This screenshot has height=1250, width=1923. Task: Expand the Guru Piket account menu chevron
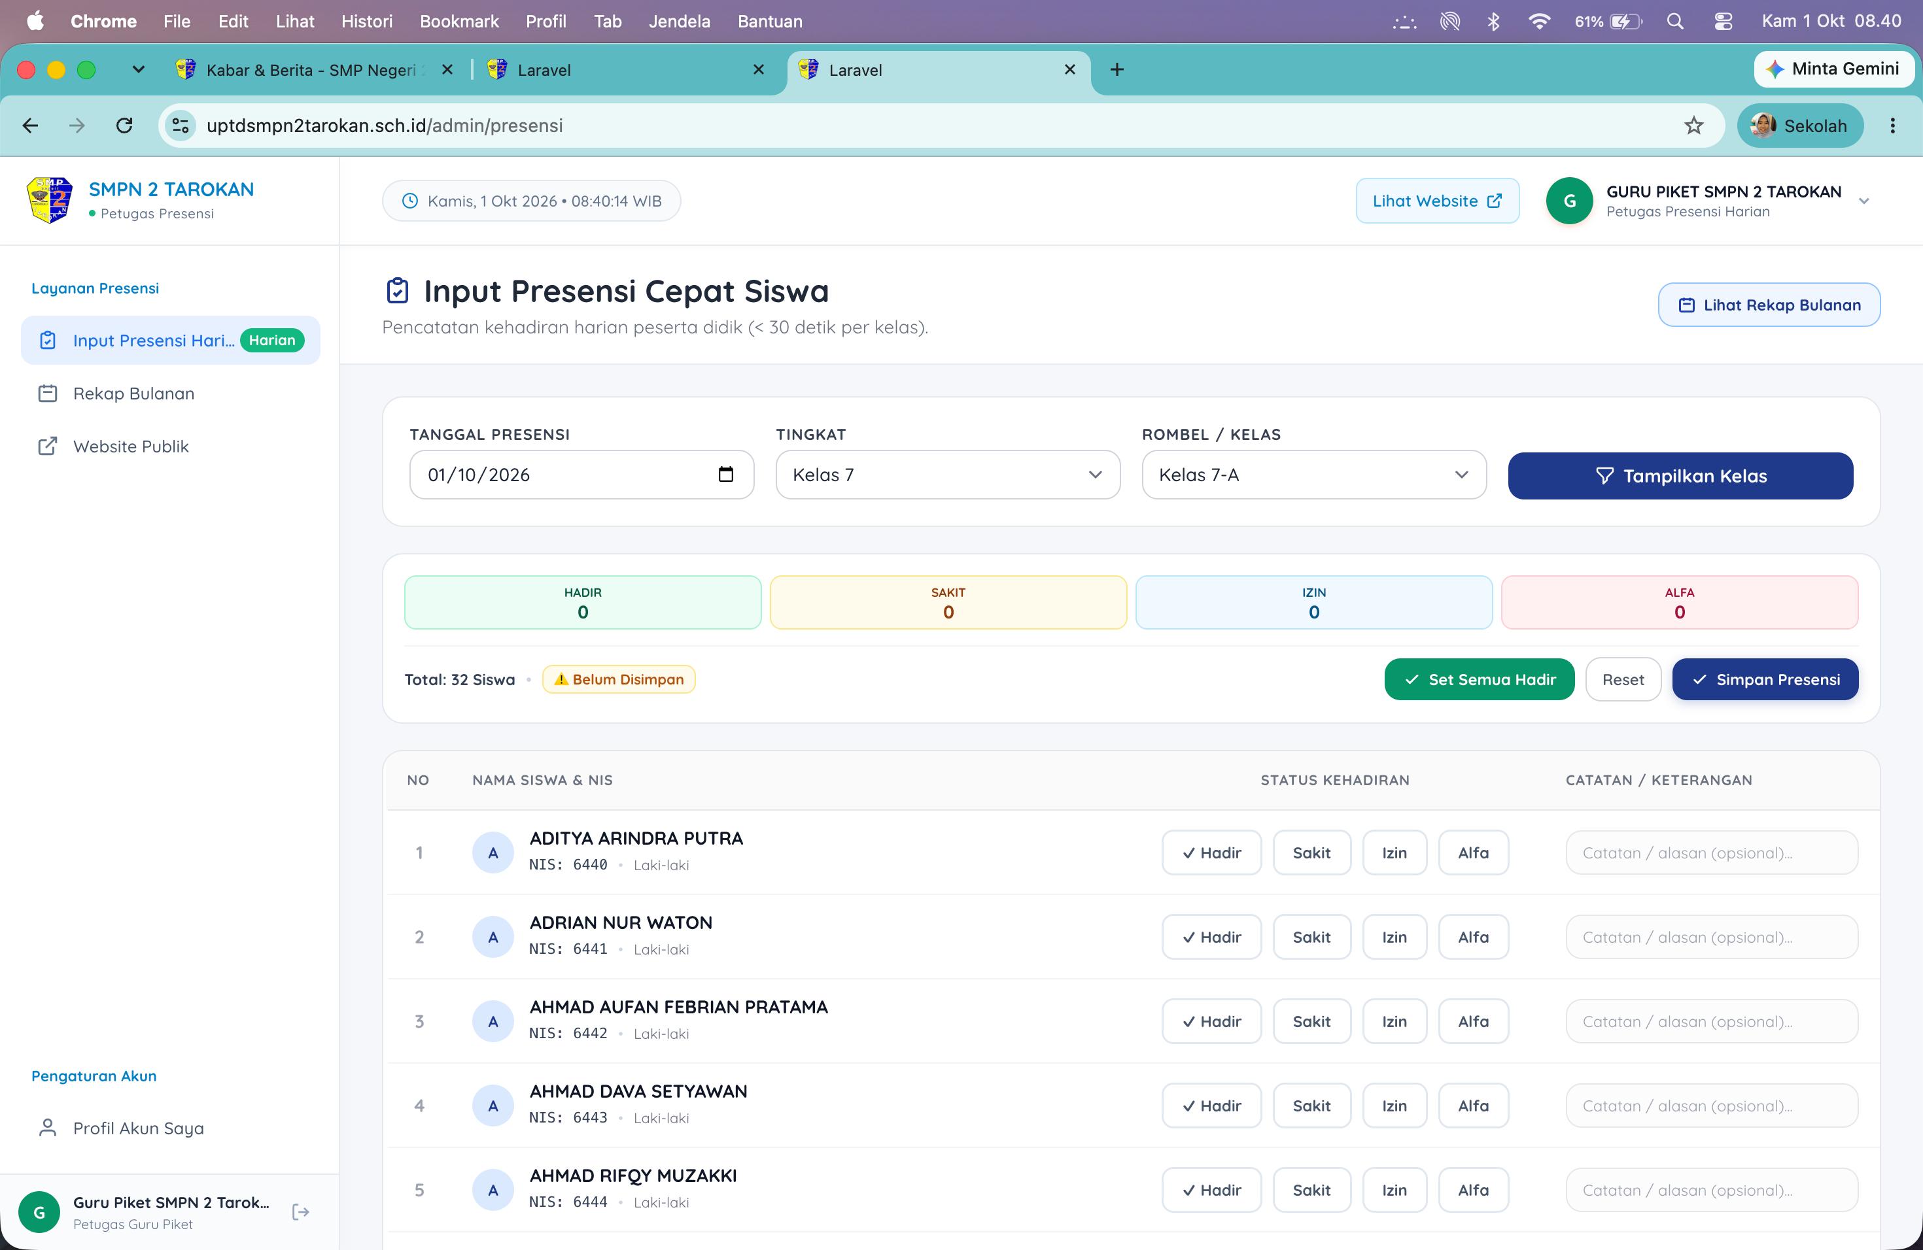1863,201
